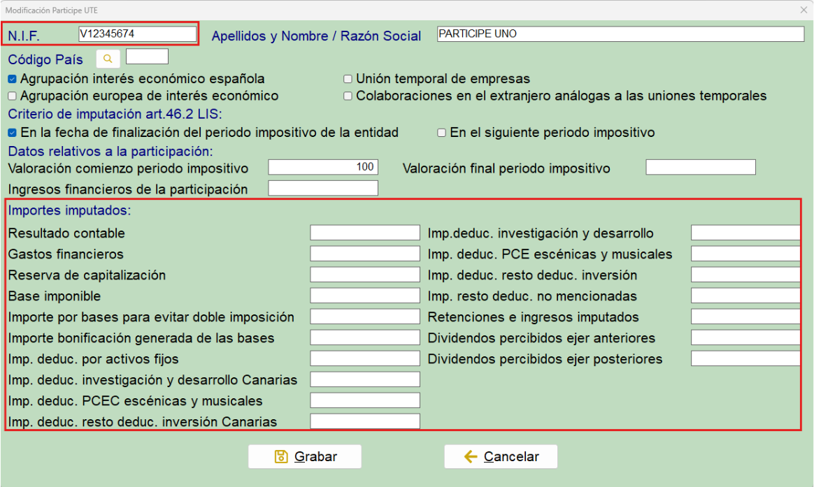The image size is (814, 487).
Task: Enable Agrupación europea de interés económico
Action: [x=12, y=96]
